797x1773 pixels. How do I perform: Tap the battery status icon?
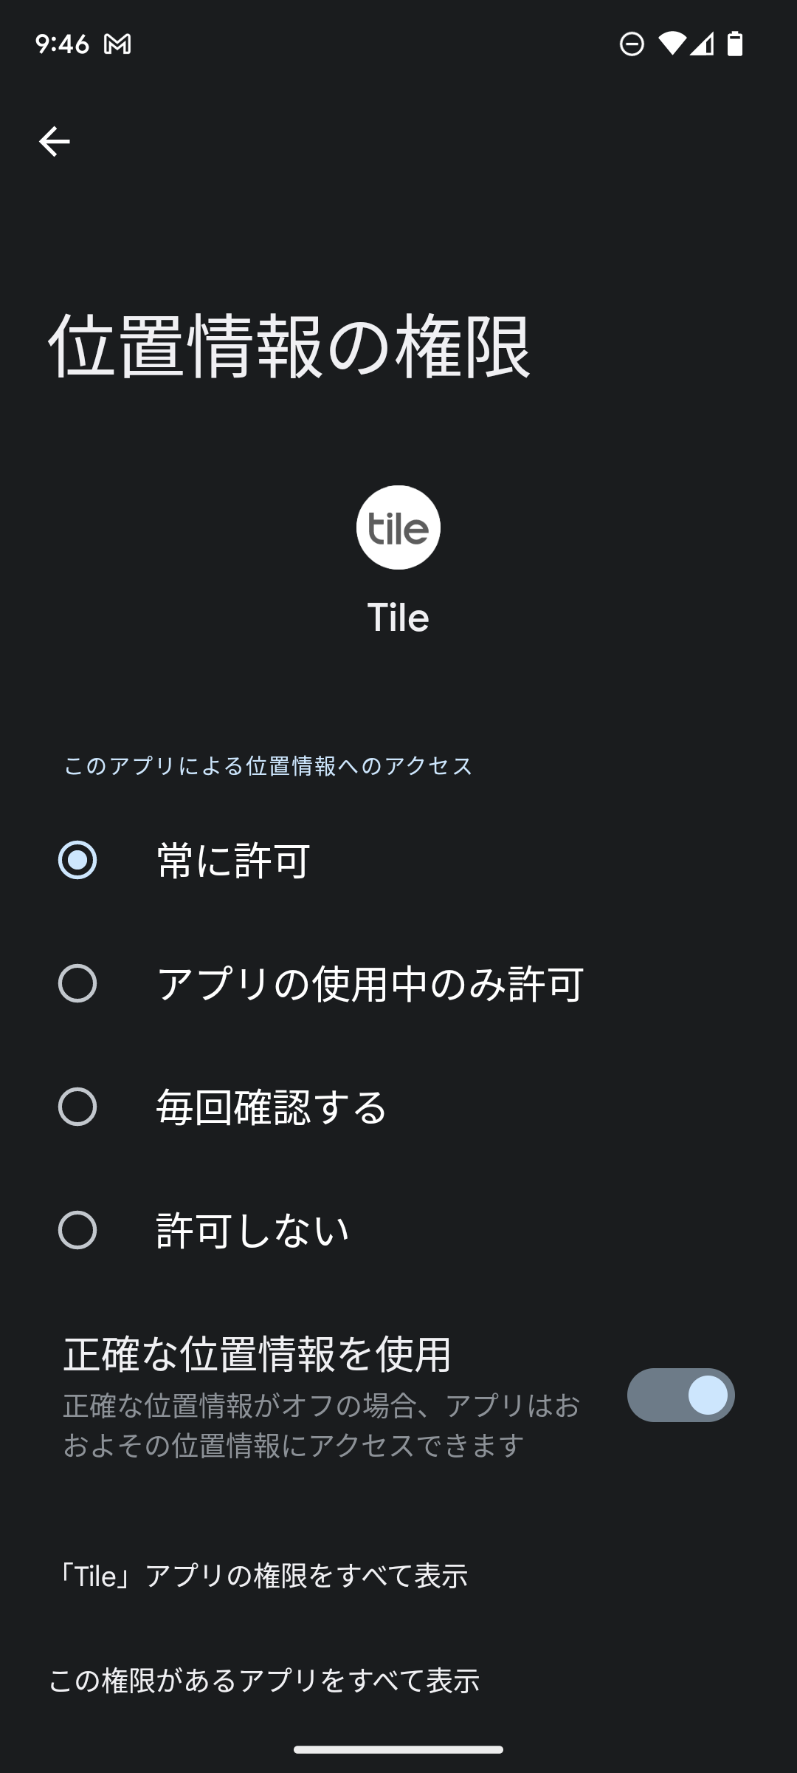[735, 44]
